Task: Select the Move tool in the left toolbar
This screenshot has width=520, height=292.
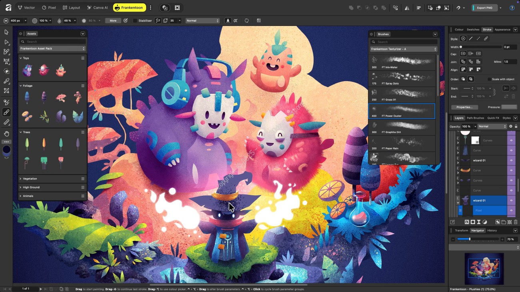Action: tap(6, 32)
